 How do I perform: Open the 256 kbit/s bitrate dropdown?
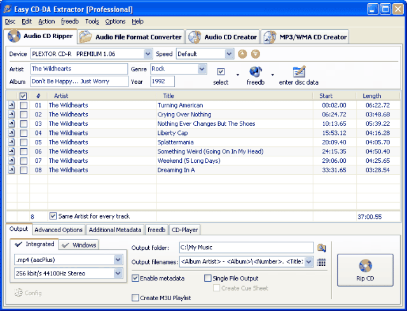click(118, 273)
